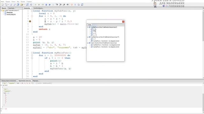Switch to the Проект sidebar tab
Viewport: 204px width, 114px height.
(x=4, y=8)
